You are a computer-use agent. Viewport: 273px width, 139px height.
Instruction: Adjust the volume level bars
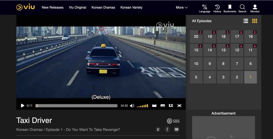[142, 106]
